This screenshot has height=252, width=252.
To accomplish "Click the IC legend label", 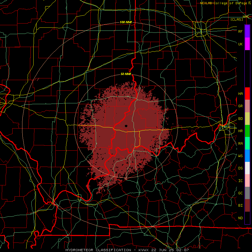I will [240, 181].
